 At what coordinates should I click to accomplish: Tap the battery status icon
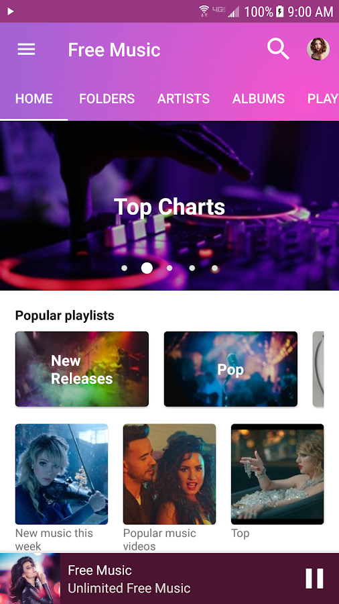(280, 11)
